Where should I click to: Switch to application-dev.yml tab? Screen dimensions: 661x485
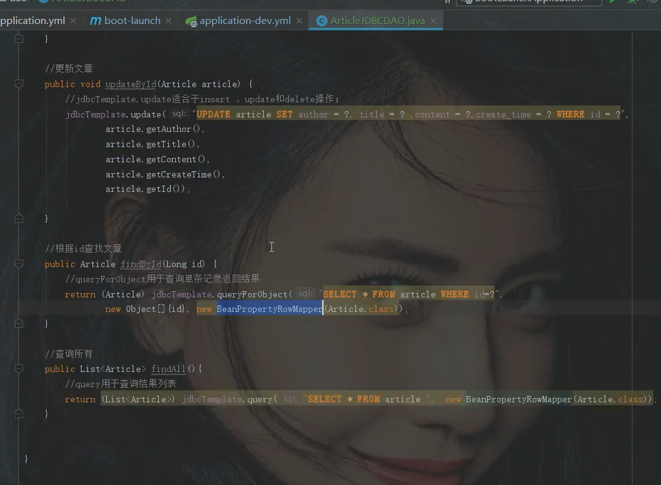(245, 21)
